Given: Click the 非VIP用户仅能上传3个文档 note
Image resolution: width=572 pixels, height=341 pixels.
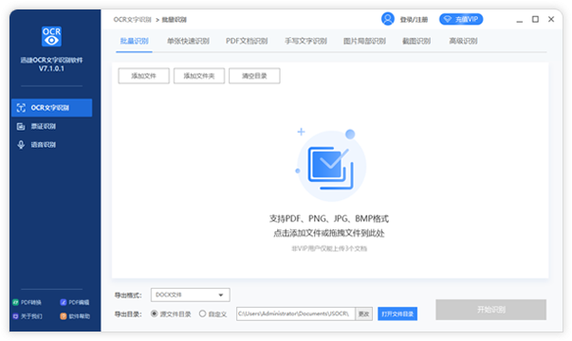Looking at the screenshot, I should (329, 248).
